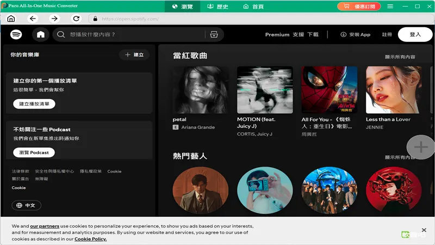
Task: Open the Pazu hamburger menu
Action: [390, 6]
